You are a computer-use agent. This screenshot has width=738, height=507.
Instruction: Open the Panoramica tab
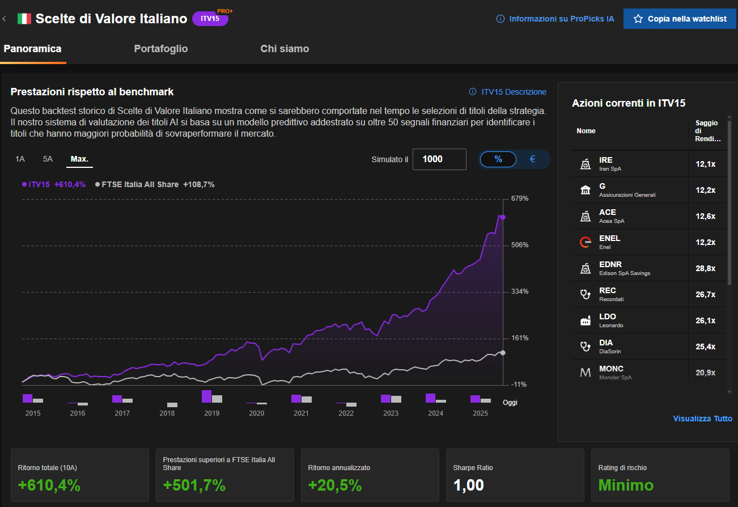[32, 49]
